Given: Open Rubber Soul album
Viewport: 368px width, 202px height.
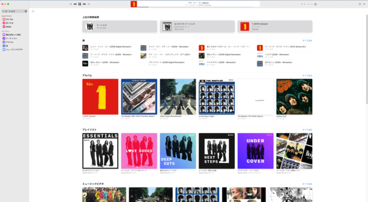Looking at the screenshot, I should [x=294, y=97].
